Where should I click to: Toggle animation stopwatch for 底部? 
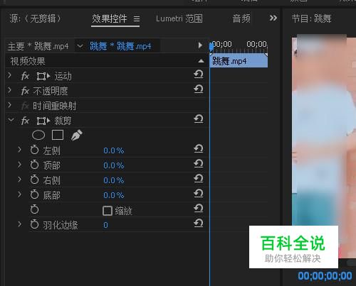click(34, 194)
